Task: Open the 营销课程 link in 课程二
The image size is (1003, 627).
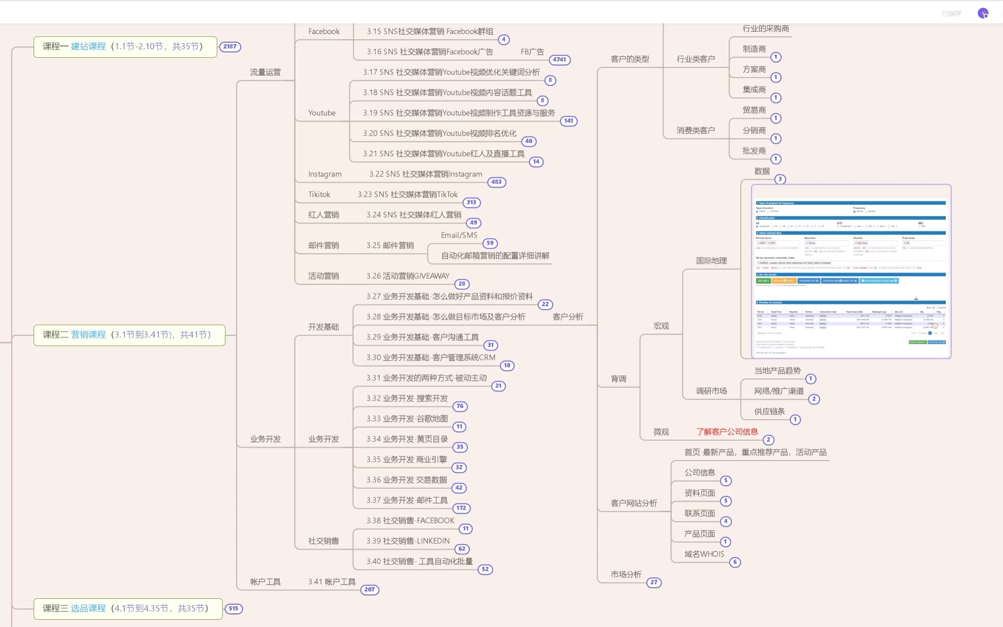Action: pos(88,335)
